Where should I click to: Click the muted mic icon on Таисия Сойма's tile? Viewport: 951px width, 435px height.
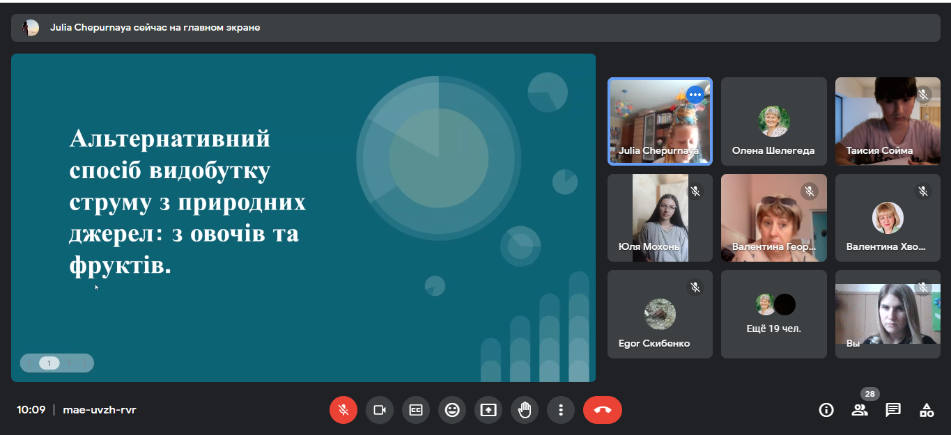click(x=923, y=95)
